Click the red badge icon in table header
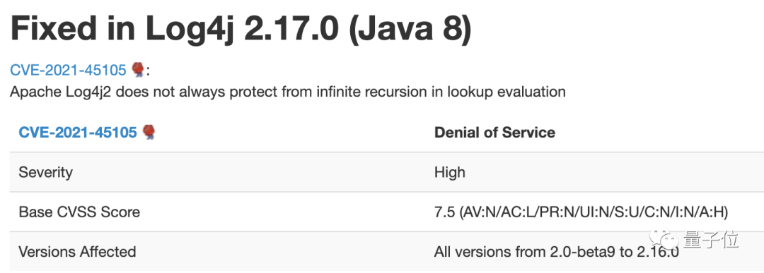Viewport: 764px width, 273px height. coord(149,132)
